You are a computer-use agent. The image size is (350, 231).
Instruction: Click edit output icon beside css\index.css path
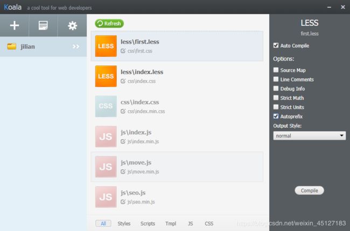tap(123, 81)
